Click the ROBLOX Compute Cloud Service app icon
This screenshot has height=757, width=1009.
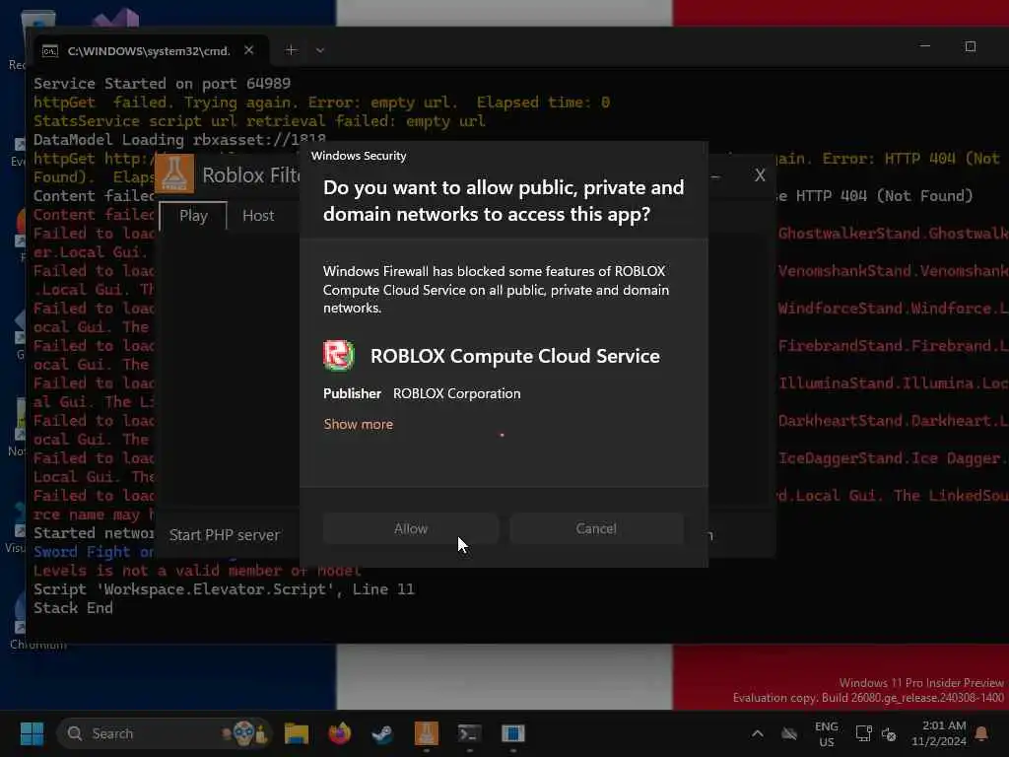339,355
